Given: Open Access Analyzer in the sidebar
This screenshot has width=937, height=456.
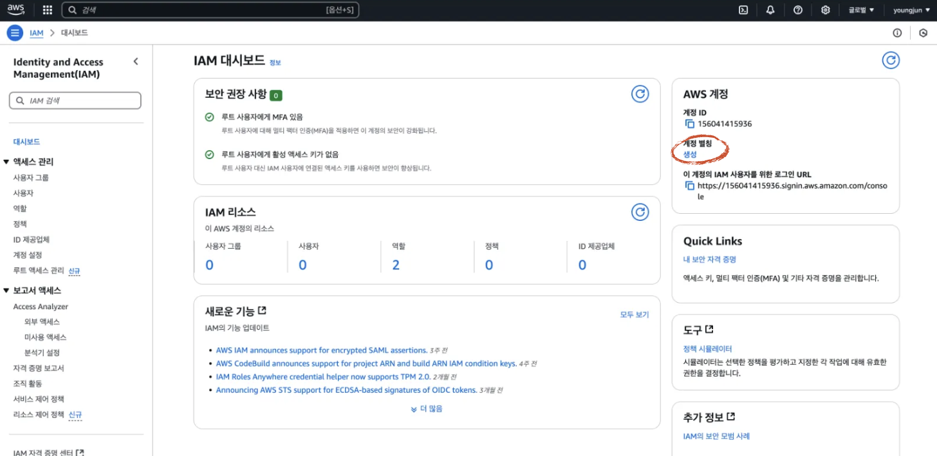Looking at the screenshot, I should 41,307.
